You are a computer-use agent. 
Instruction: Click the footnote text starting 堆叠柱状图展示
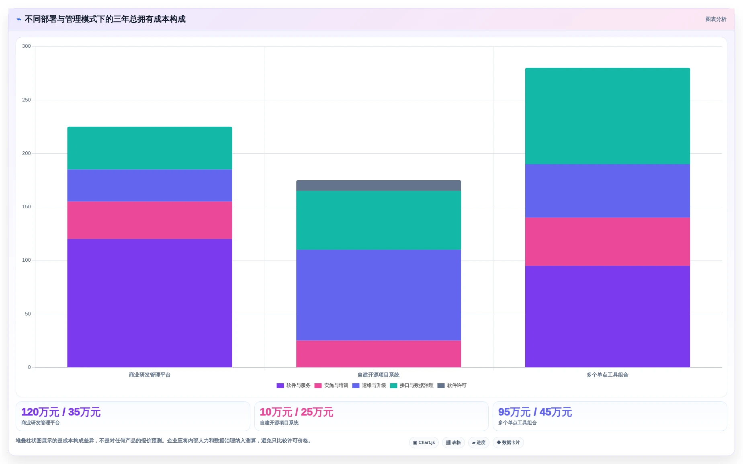(164, 441)
